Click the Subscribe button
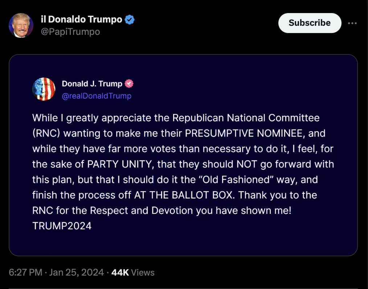 tap(310, 23)
